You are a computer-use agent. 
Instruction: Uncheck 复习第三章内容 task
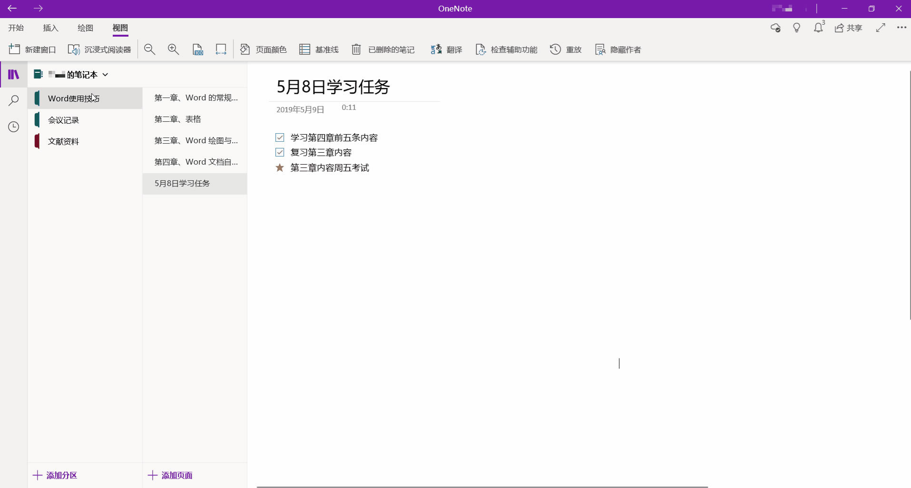pyautogui.click(x=280, y=152)
